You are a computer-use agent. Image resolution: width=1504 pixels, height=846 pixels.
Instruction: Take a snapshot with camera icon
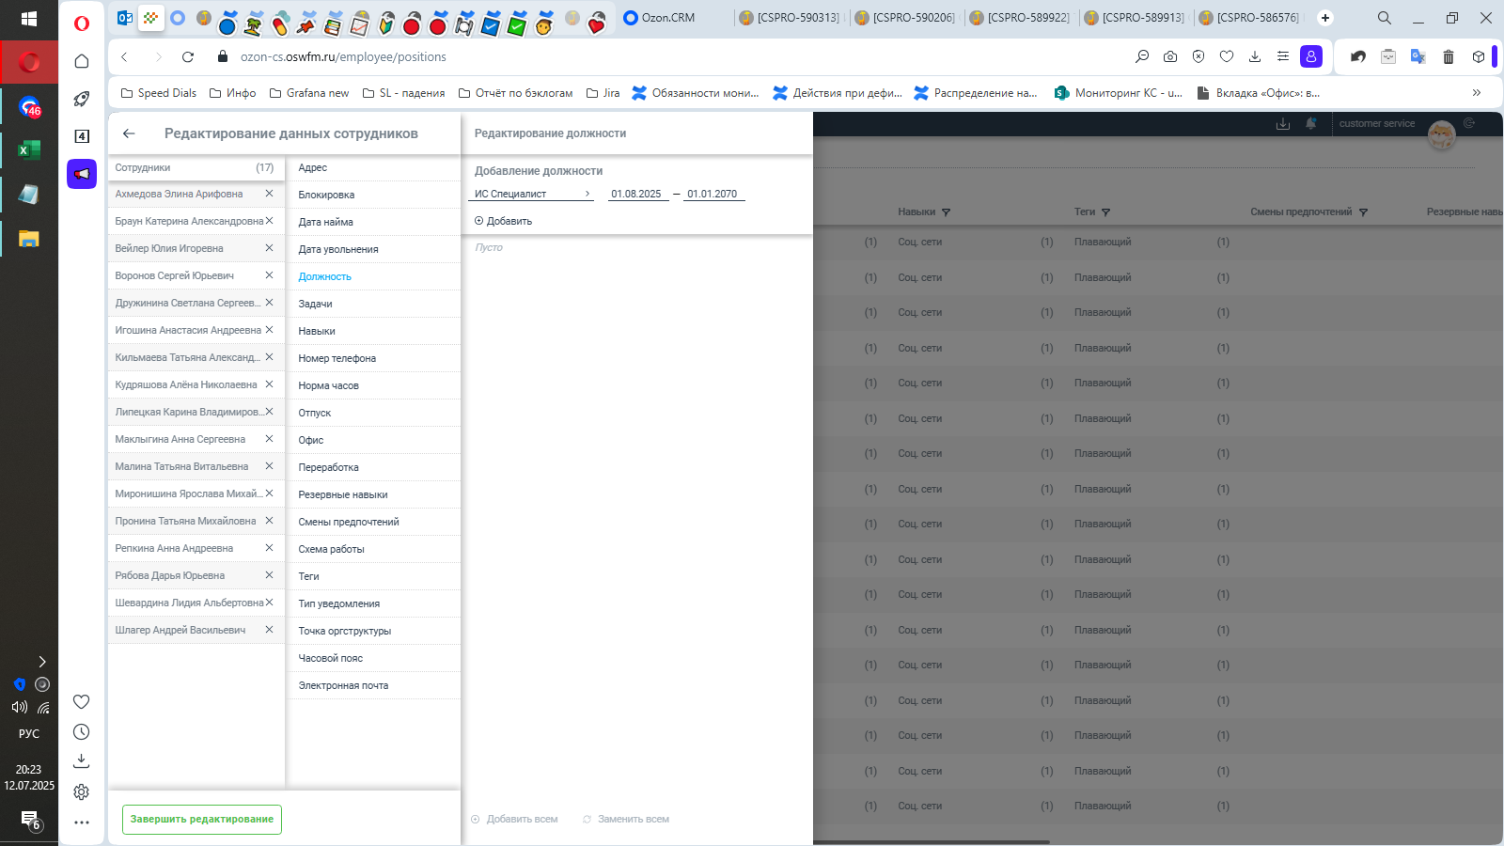1170,56
